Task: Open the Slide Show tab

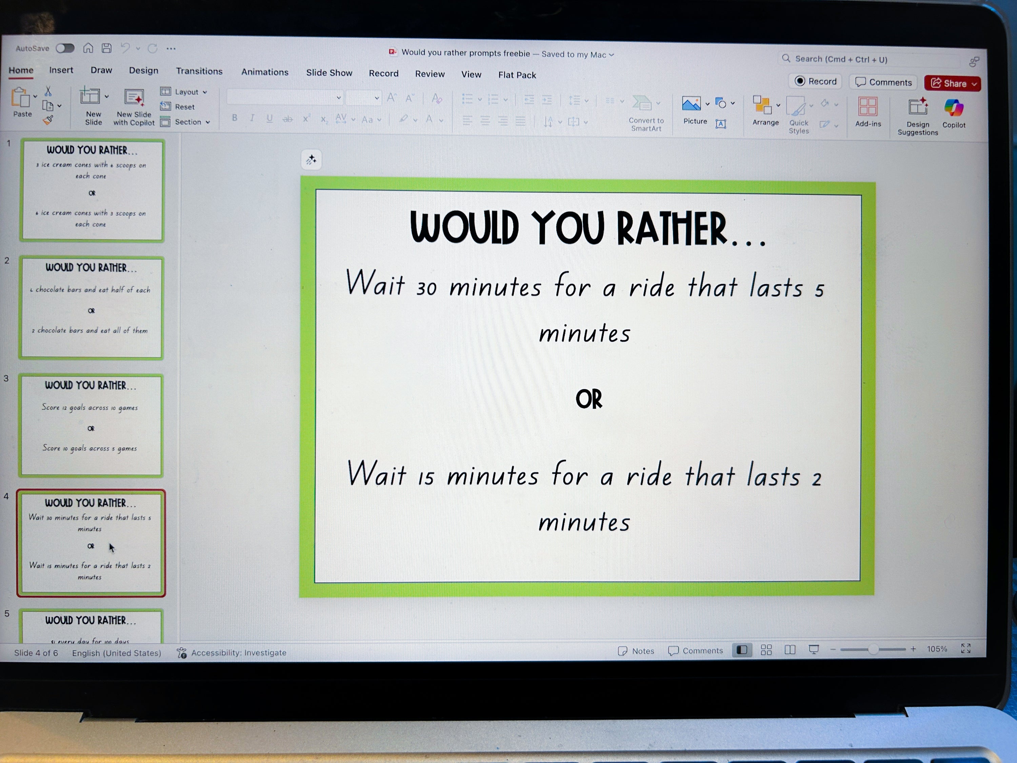Action: tap(329, 73)
